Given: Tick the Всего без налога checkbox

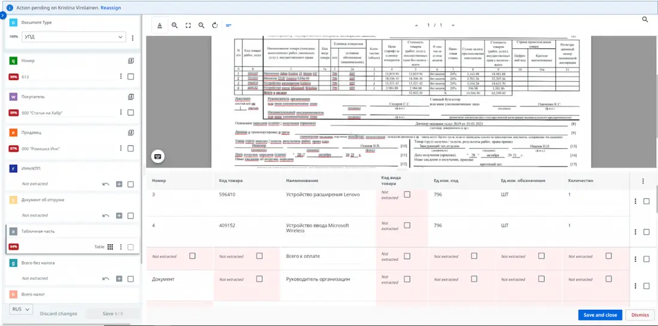Looking at the screenshot, I should pyautogui.click(x=130, y=279).
